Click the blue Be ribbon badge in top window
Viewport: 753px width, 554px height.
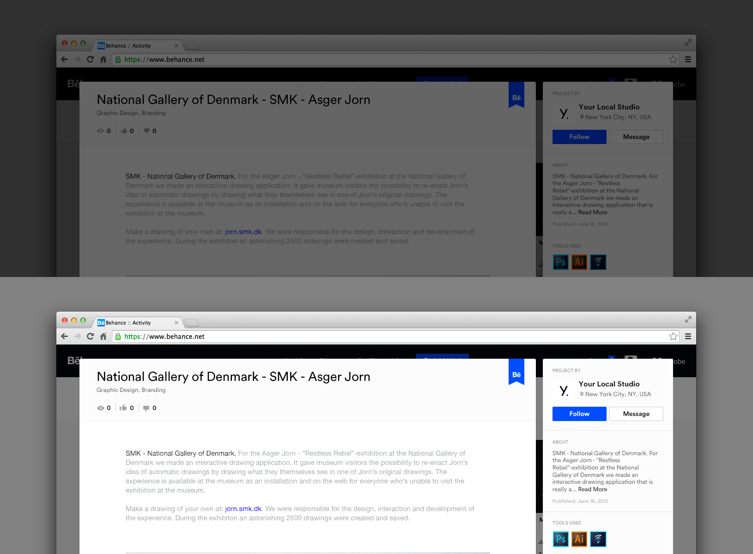(x=516, y=95)
